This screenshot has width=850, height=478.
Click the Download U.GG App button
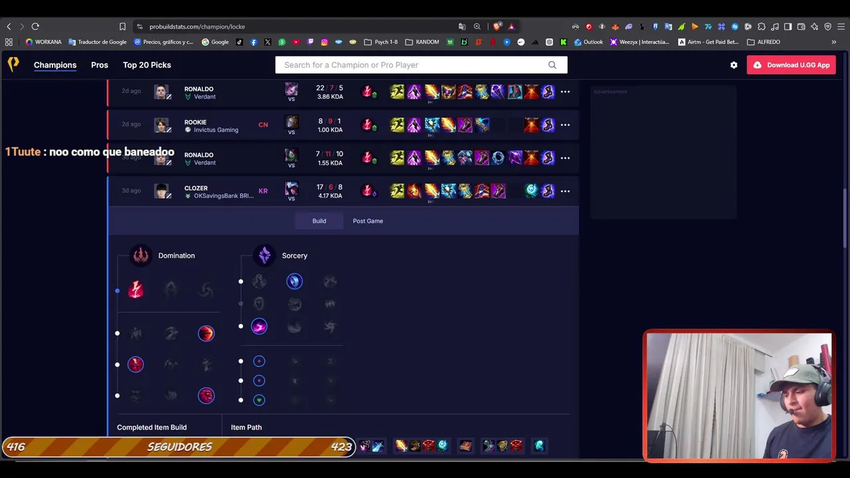[791, 65]
